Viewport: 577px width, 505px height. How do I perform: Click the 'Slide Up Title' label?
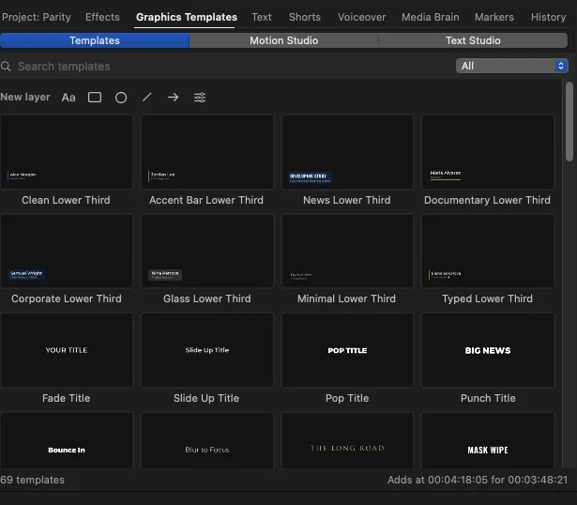click(x=206, y=398)
